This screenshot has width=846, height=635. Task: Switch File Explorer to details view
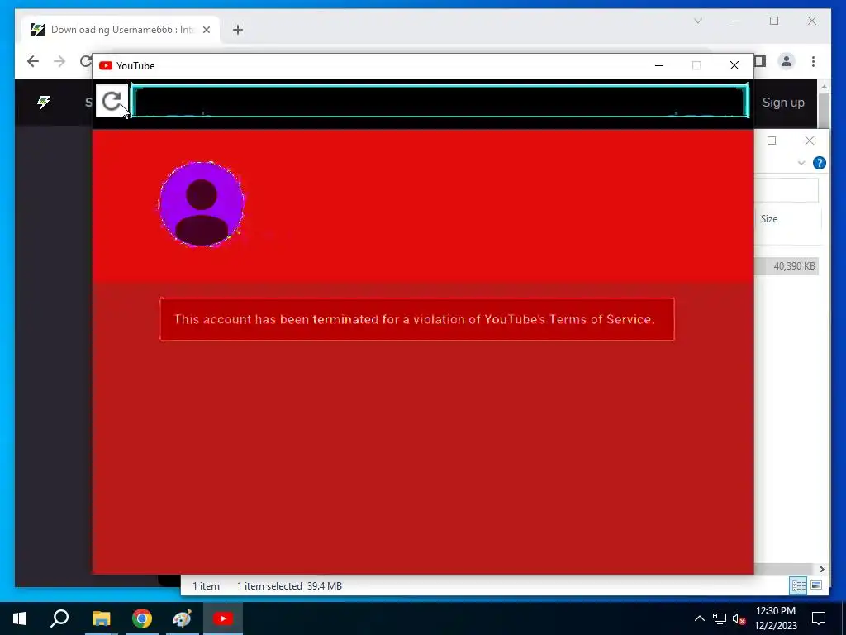coord(798,585)
